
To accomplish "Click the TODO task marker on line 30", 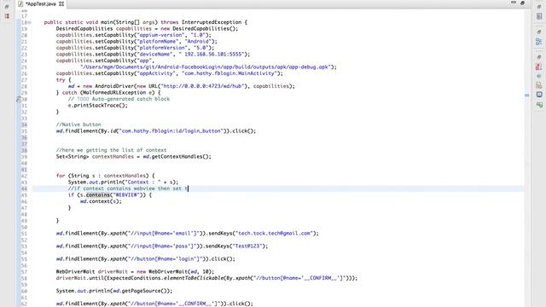I will pyautogui.click(x=19, y=99).
